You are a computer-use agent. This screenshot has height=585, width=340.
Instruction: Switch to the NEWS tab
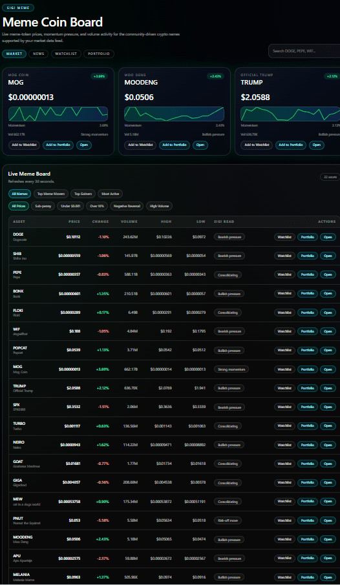coord(39,54)
